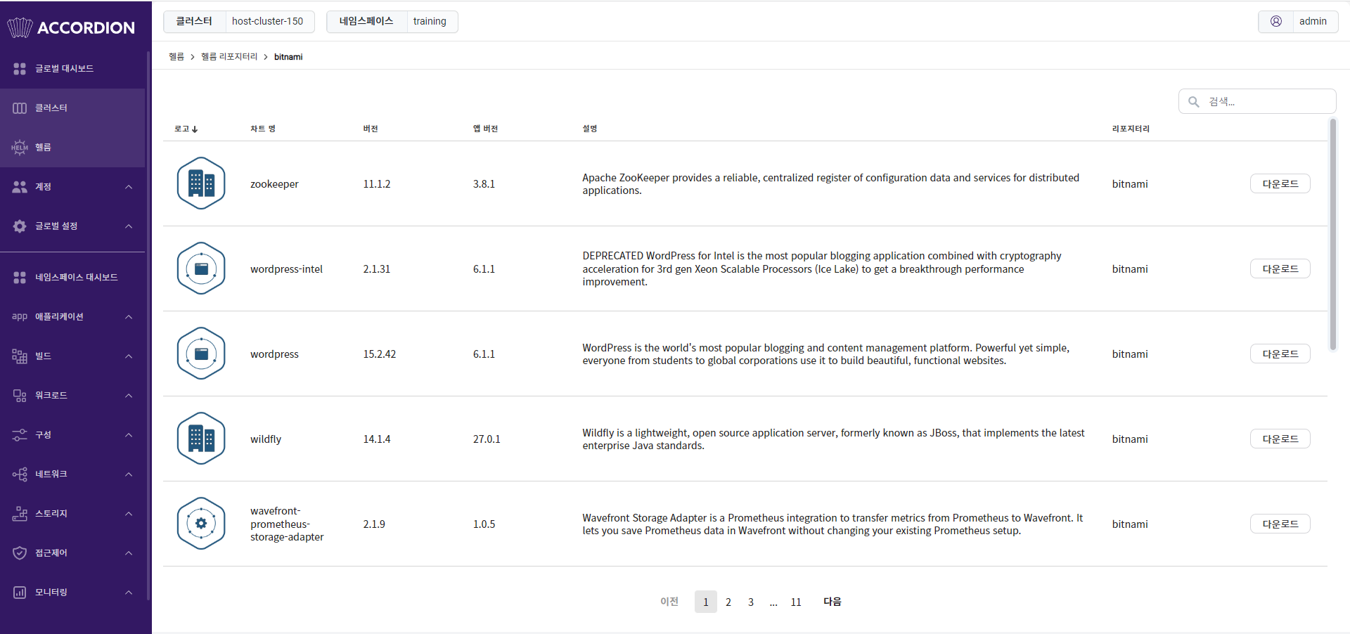Click the access control shield icon
Image resolution: width=1350 pixels, height=634 pixels.
point(20,553)
